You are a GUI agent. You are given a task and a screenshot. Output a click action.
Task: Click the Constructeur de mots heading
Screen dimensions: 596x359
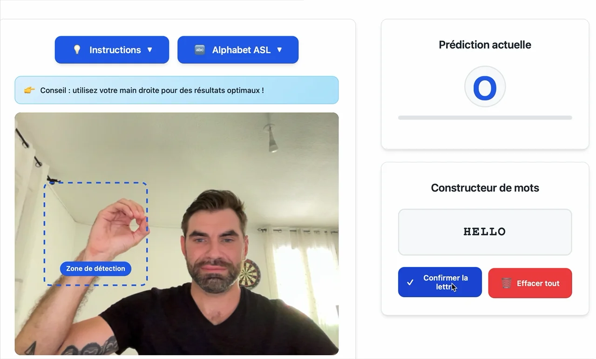pos(485,188)
